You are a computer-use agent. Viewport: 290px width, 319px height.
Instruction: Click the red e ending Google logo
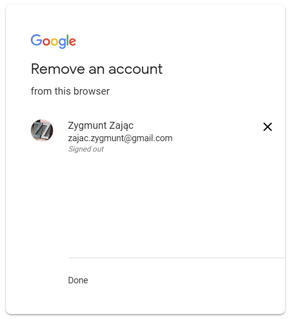[x=72, y=42]
